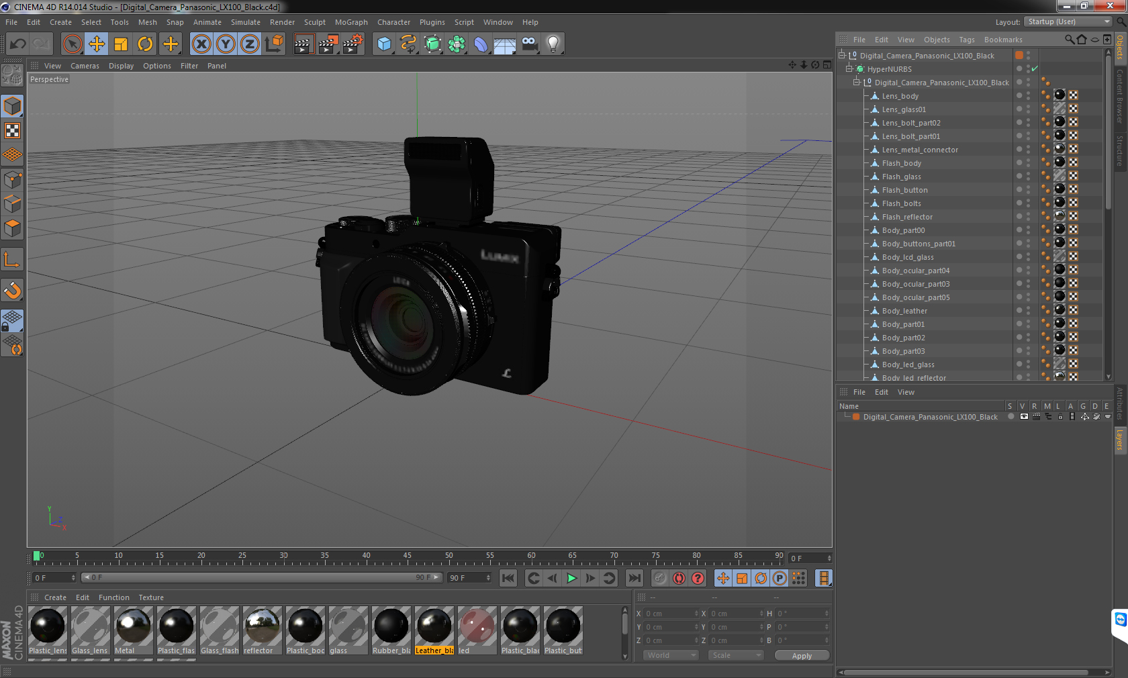Open material manager Texture menu
Screen dimensions: 1128x678
tap(151, 597)
